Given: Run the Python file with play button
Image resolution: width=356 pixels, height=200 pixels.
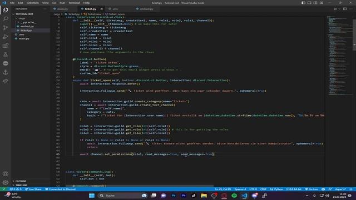Looking at the screenshot, I should pyautogui.click(x=335, y=9).
